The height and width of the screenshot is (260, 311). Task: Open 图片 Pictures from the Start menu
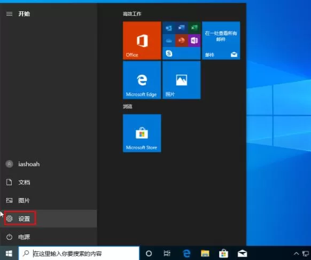click(x=49, y=200)
